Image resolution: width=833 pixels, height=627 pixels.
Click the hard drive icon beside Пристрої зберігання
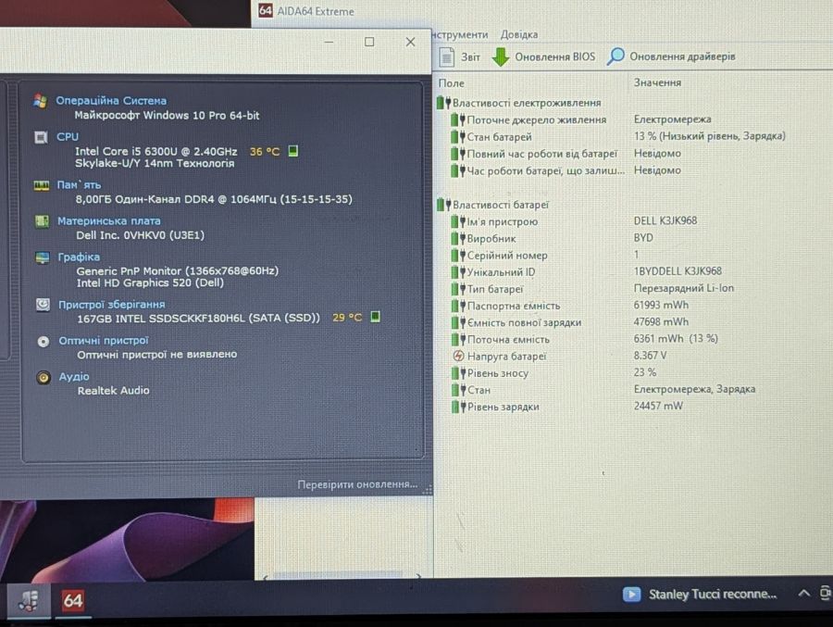point(43,305)
